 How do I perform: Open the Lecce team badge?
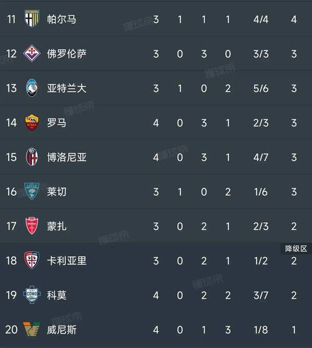32,191
